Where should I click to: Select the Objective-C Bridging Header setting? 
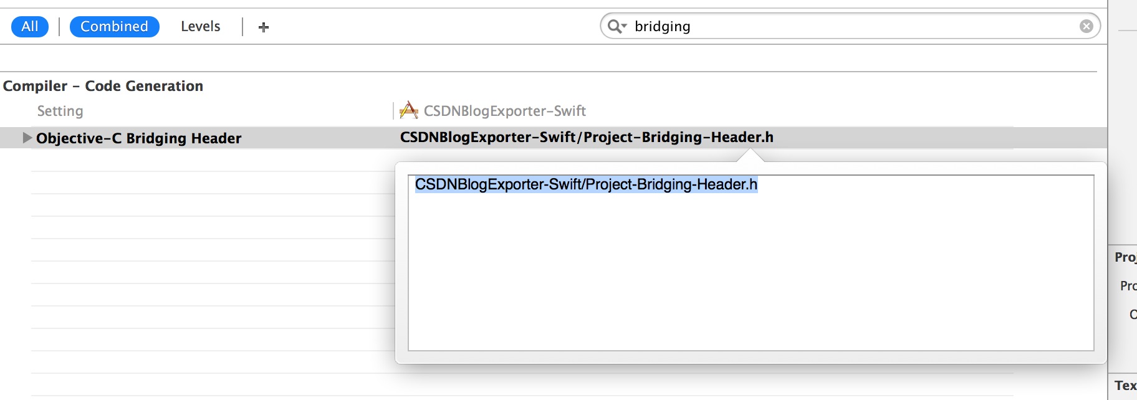[x=138, y=138]
